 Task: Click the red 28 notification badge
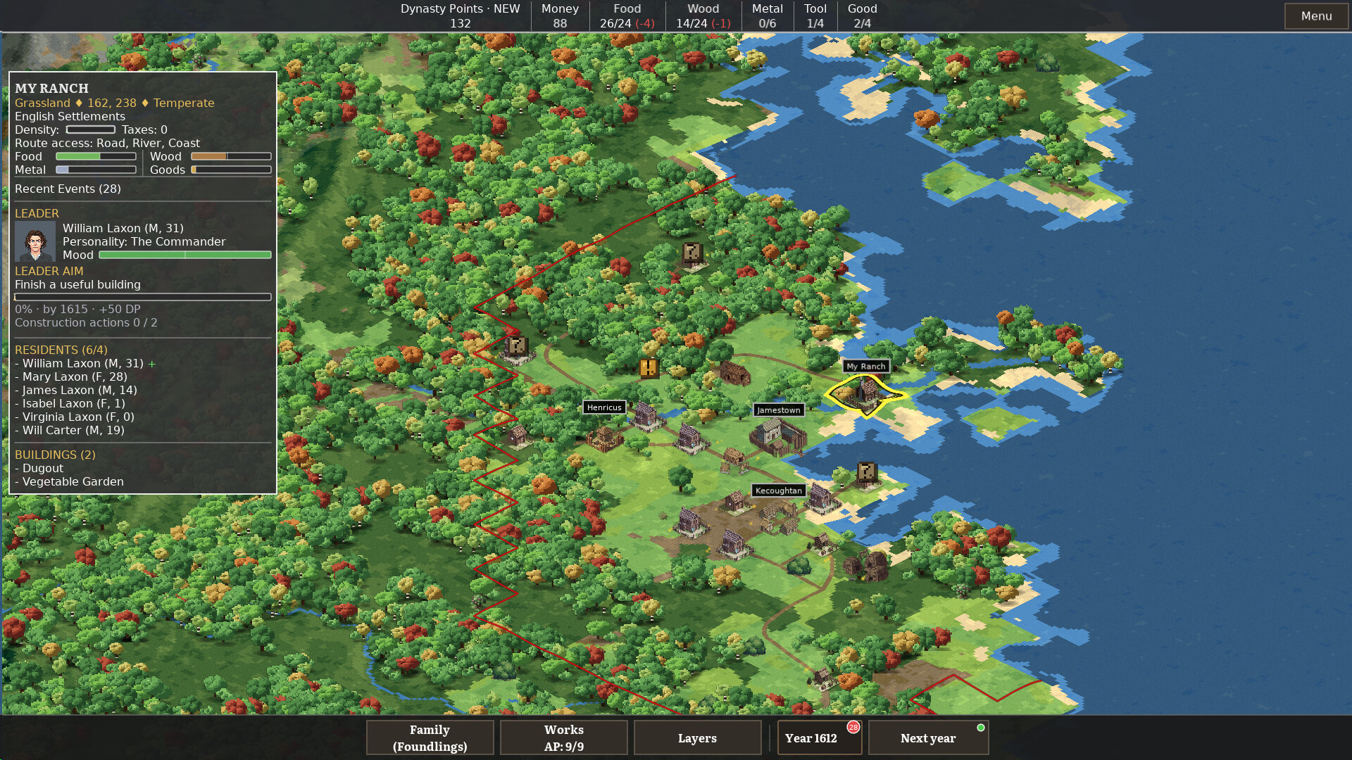853,727
